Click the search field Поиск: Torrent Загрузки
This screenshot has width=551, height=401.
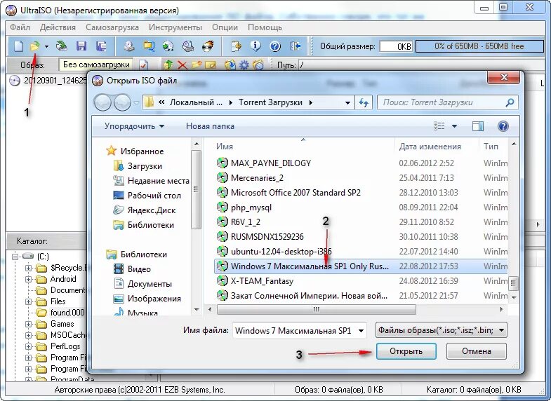448,102
